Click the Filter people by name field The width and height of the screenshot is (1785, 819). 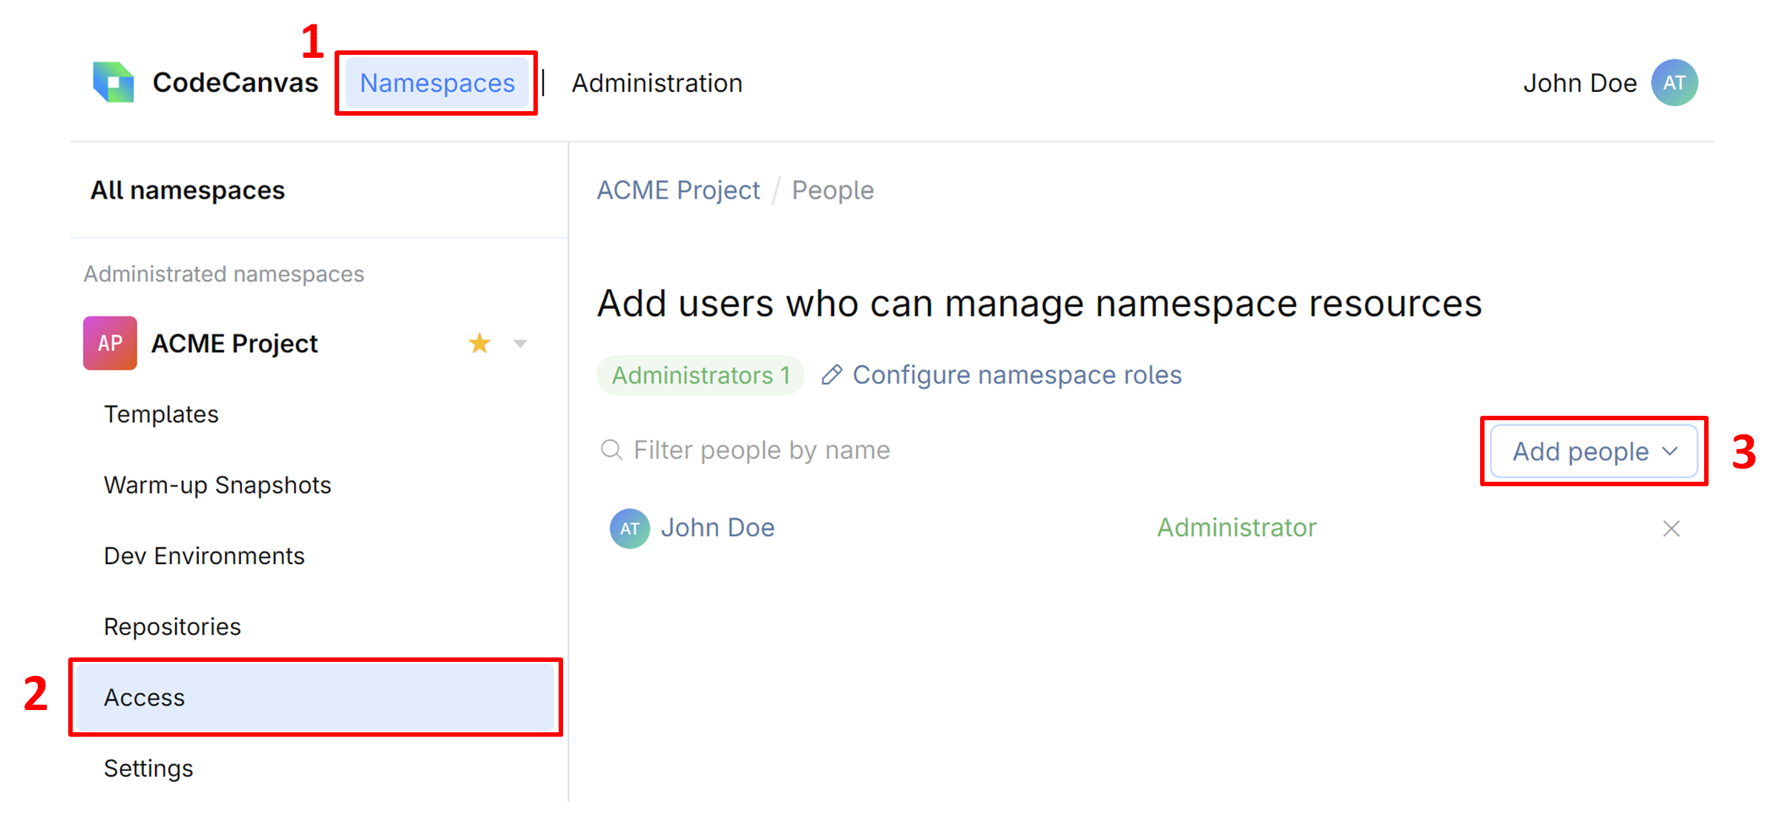tap(760, 449)
